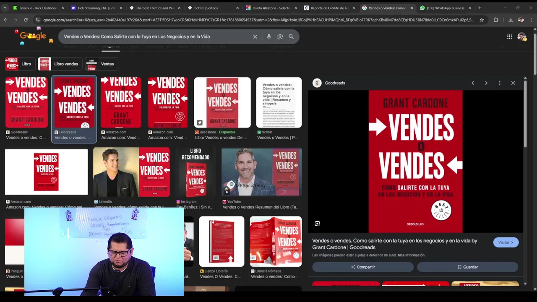Open the tab search dropdown chevron

pos(5,8)
